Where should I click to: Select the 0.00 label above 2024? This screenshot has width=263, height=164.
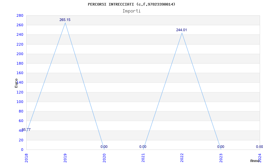259,147
